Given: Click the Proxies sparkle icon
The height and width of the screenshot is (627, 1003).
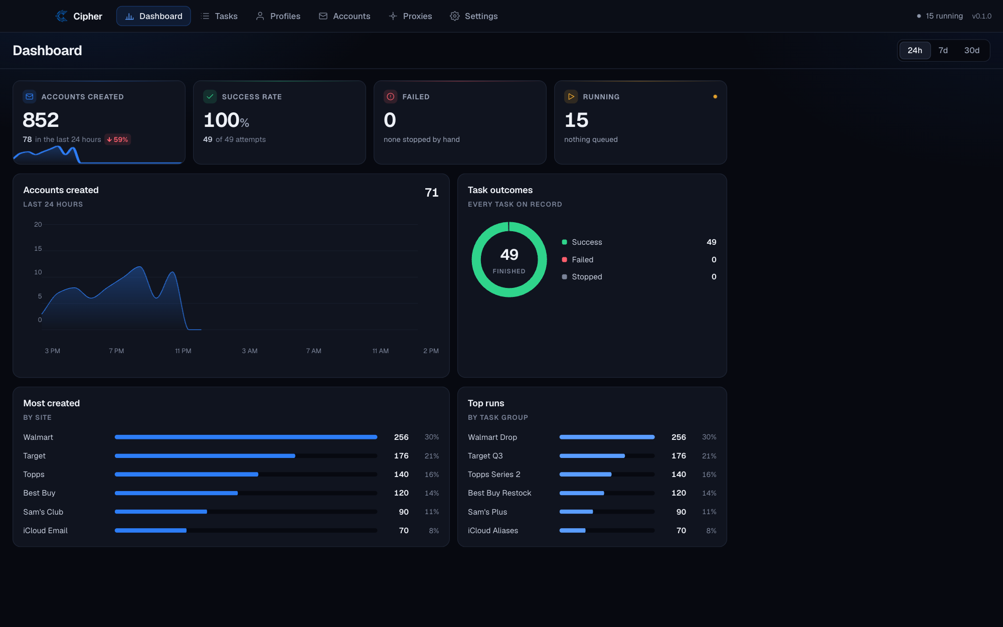Looking at the screenshot, I should click(x=393, y=16).
